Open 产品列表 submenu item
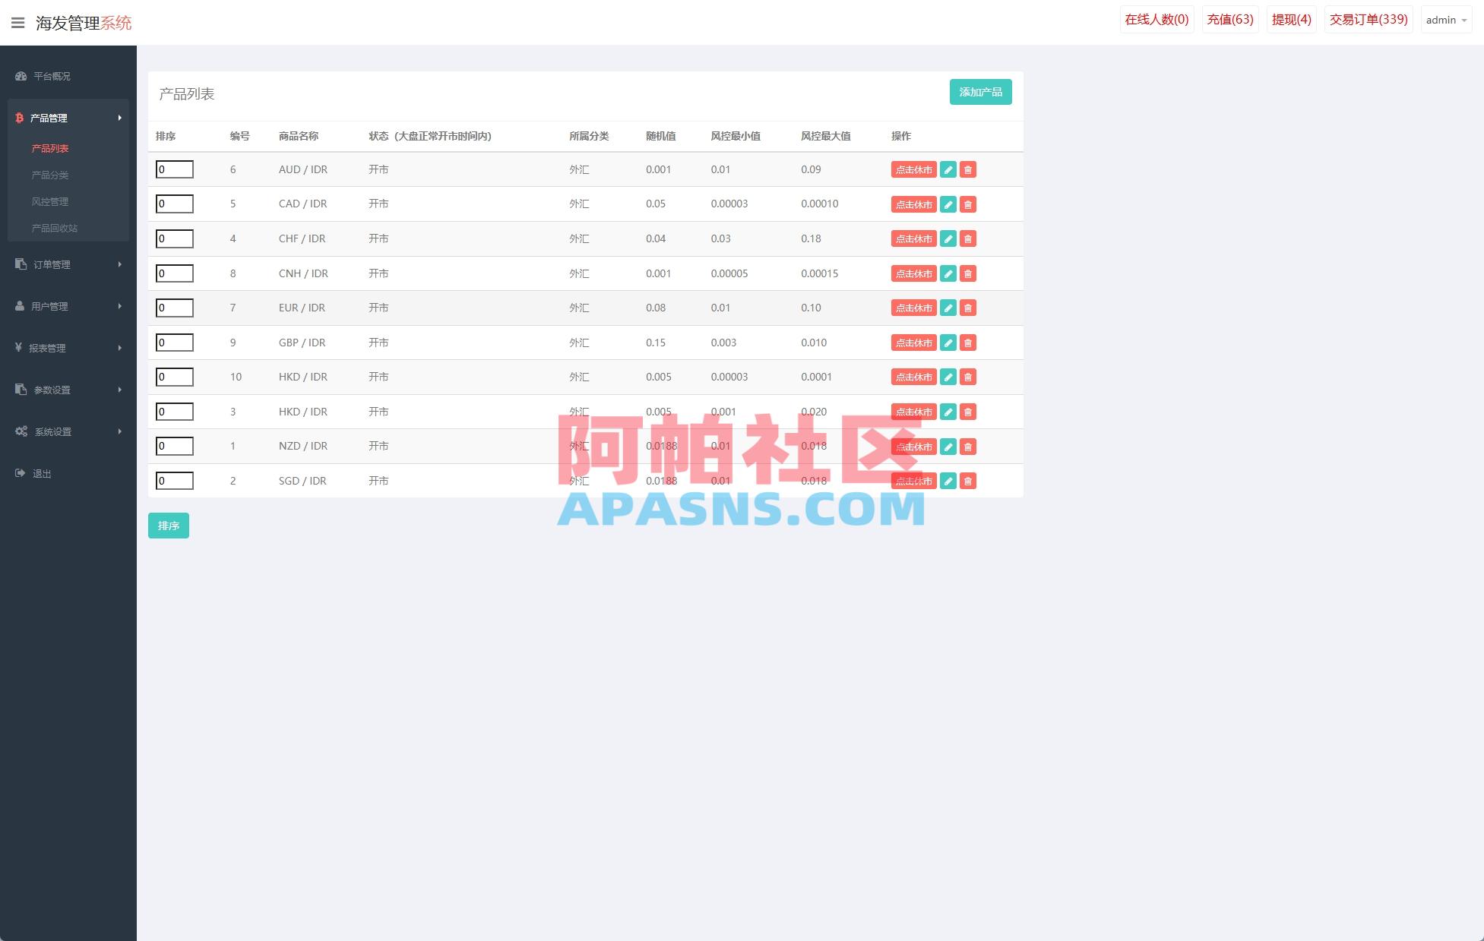Image resolution: width=1484 pixels, height=941 pixels. tap(50, 148)
